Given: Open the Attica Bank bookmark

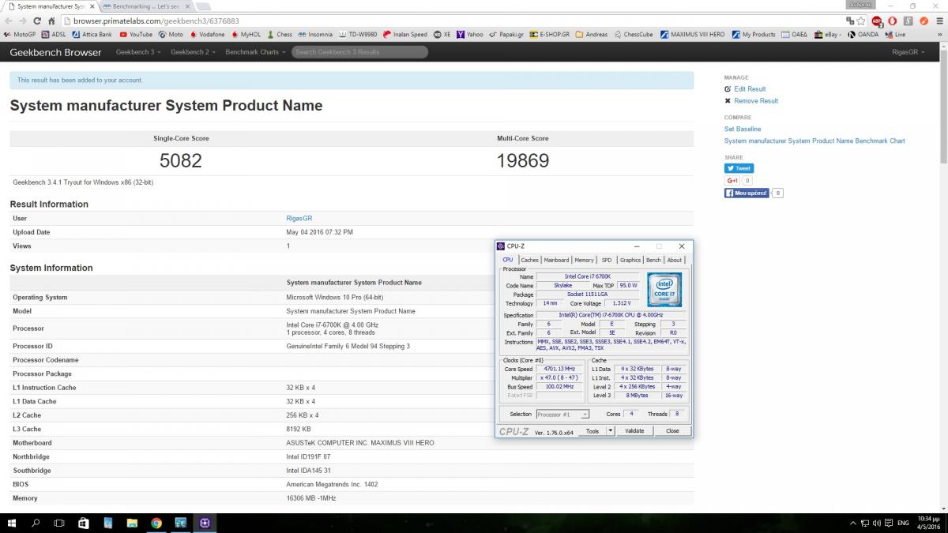Looking at the screenshot, I should coord(92,35).
